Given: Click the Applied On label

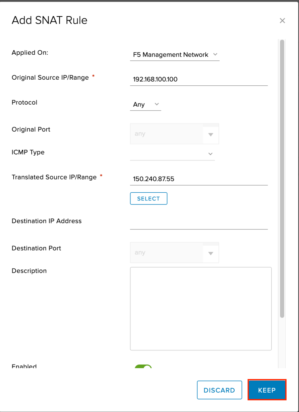Looking at the screenshot, I should (30, 53).
